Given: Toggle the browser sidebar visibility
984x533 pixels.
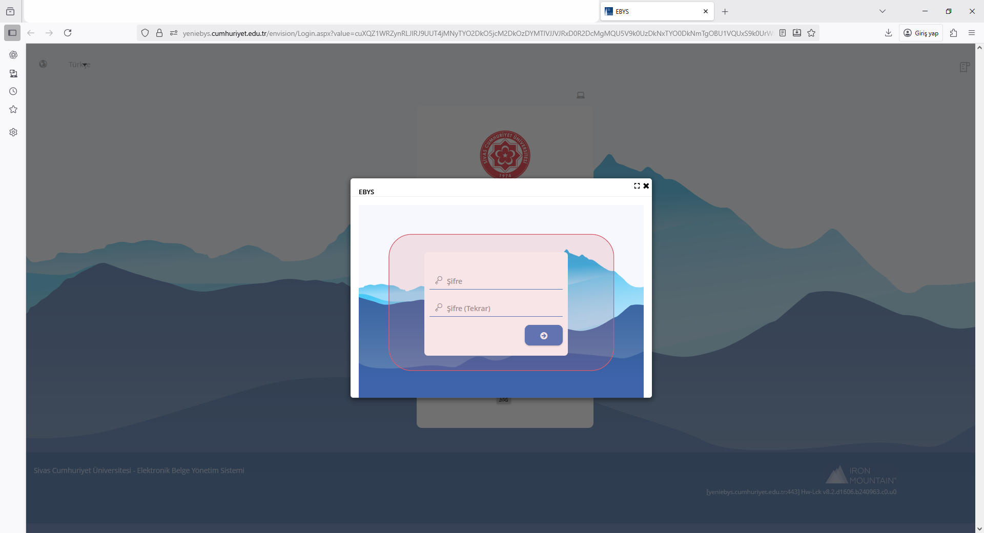Looking at the screenshot, I should click(12, 33).
